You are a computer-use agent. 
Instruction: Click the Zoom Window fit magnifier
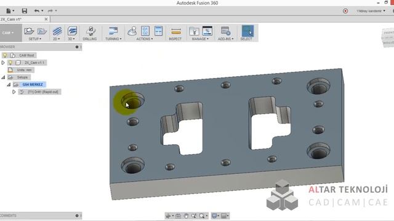click(202, 215)
